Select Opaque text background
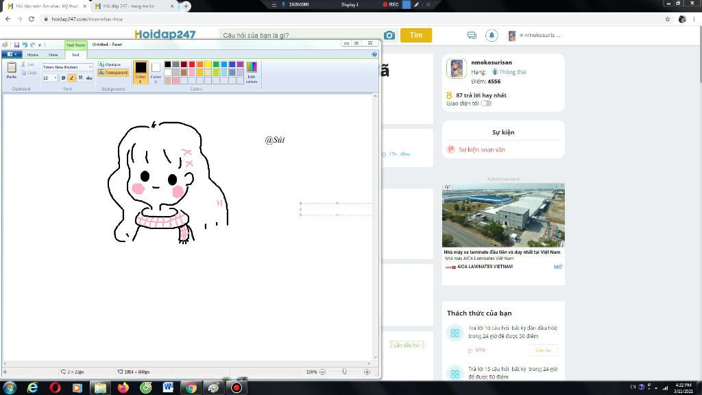 point(110,64)
